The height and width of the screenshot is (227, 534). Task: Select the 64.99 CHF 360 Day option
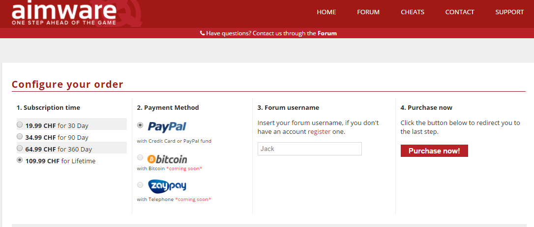(20, 148)
